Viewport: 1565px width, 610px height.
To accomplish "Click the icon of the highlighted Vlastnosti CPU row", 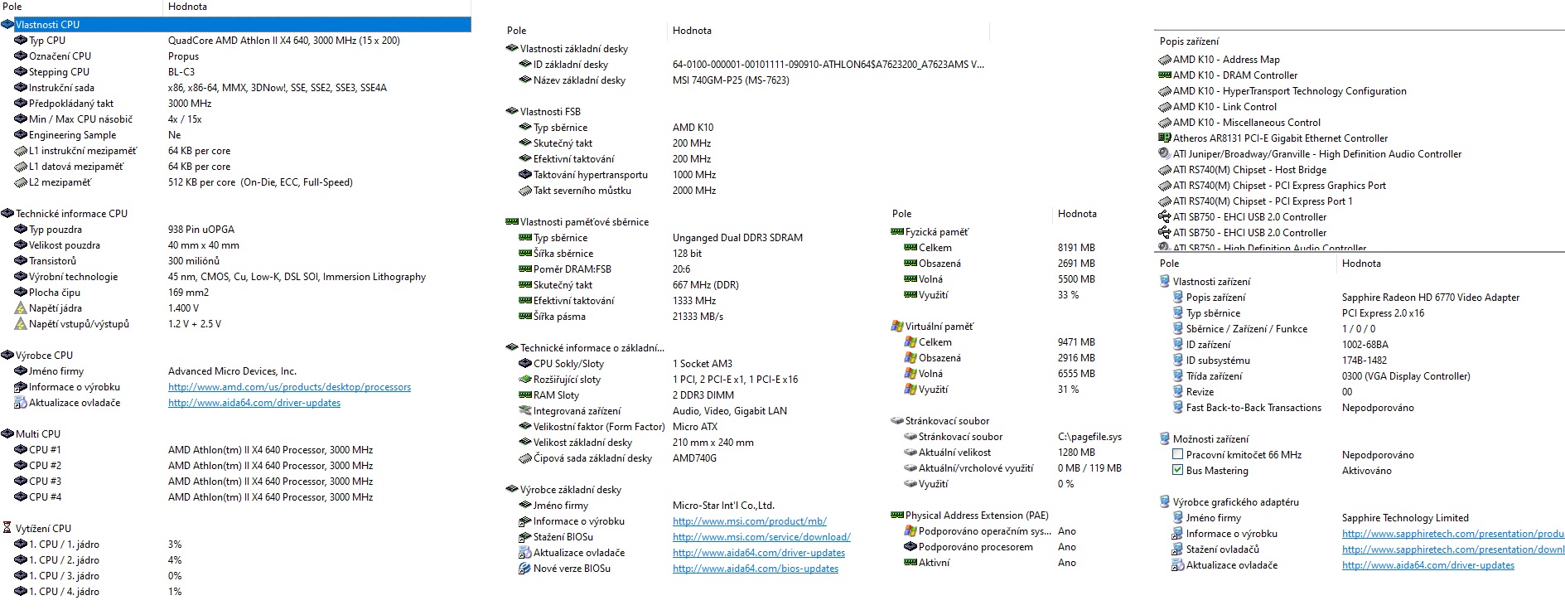I will tap(7, 25).
